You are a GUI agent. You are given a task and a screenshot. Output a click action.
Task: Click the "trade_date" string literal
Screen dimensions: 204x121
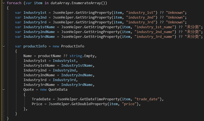coord(147,99)
